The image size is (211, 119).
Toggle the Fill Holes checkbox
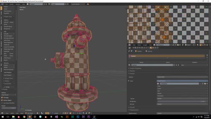point(2,98)
